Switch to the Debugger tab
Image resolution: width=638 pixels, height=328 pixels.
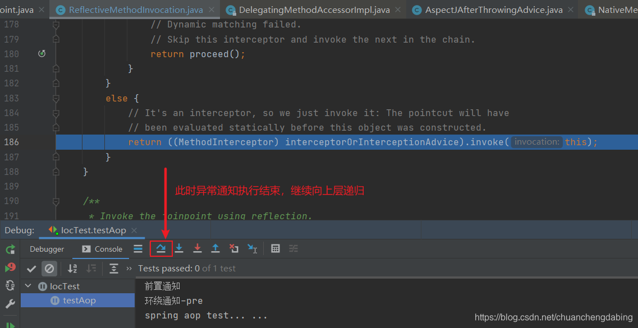[47, 249]
